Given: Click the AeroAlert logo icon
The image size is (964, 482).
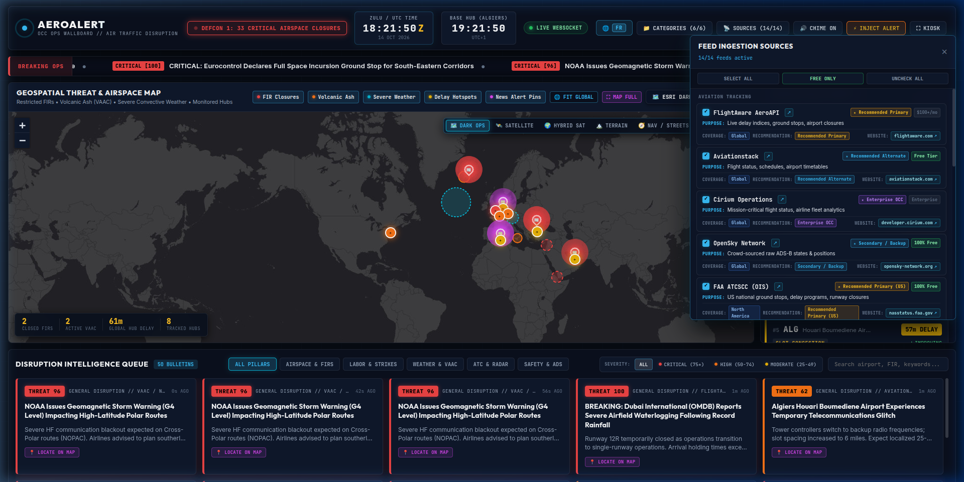Looking at the screenshot, I should click(x=25, y=28).
